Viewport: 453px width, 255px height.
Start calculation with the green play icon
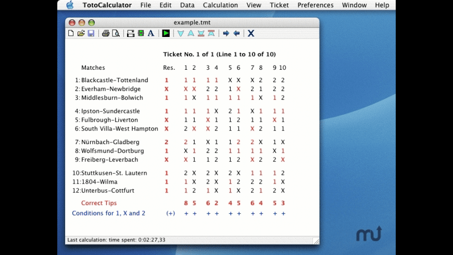coord(166,33)
